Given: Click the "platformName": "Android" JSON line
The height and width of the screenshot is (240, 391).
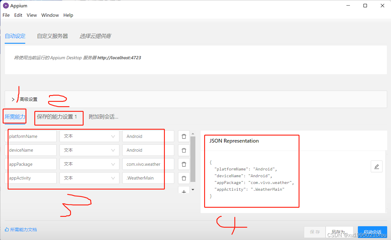Looking at the screenshot, I should tap(246, 169).
